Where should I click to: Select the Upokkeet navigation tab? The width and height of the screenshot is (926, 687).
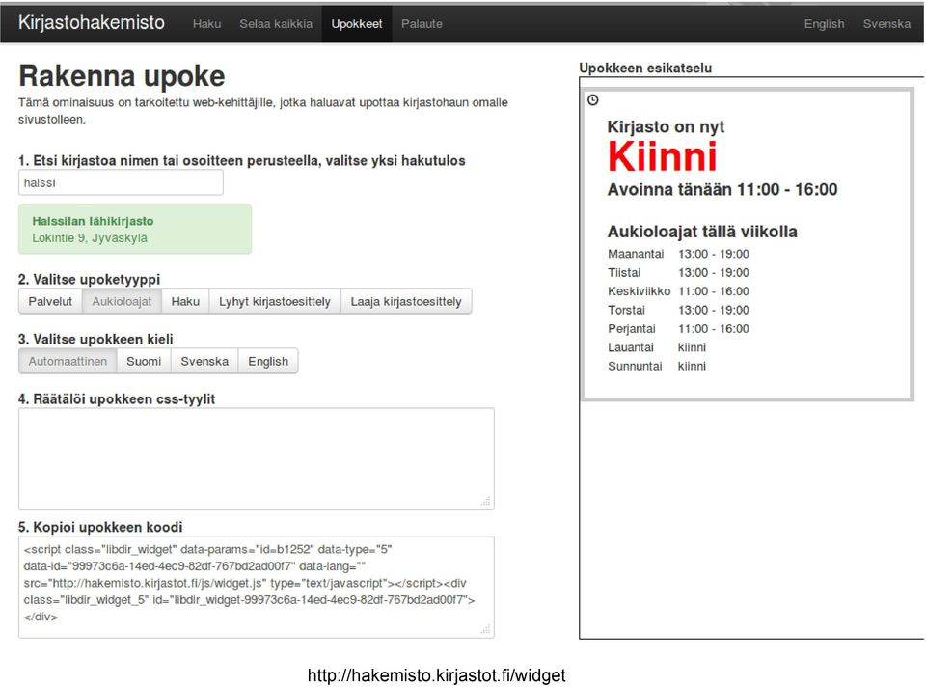tap(357, 24)
